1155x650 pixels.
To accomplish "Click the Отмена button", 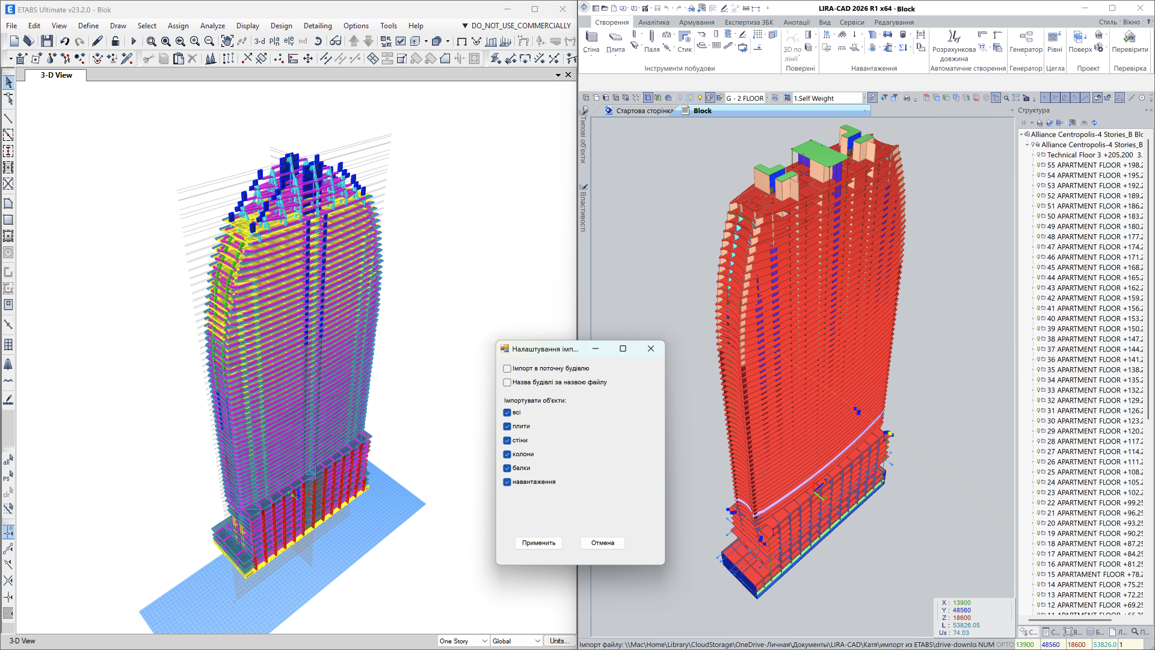I will 602,543.
